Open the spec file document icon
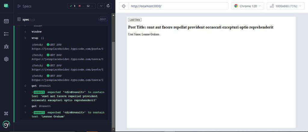The image size is (308, 132). (x=19, y=19)
